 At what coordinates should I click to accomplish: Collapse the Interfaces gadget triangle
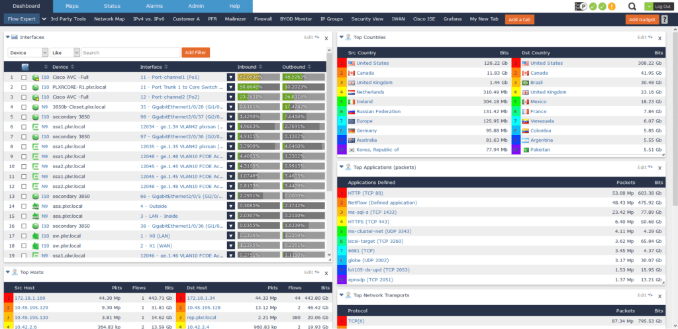tap(8, 37)
